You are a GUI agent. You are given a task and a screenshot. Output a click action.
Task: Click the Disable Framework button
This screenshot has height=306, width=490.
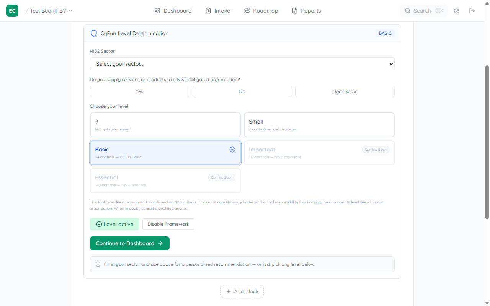pos(168,224)
